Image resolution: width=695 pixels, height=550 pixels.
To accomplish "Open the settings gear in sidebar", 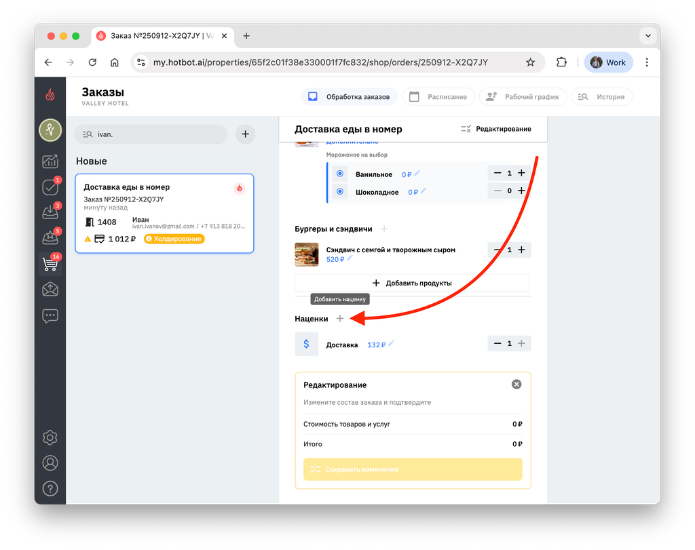I will pyautogui.click(x=50, y=437).
